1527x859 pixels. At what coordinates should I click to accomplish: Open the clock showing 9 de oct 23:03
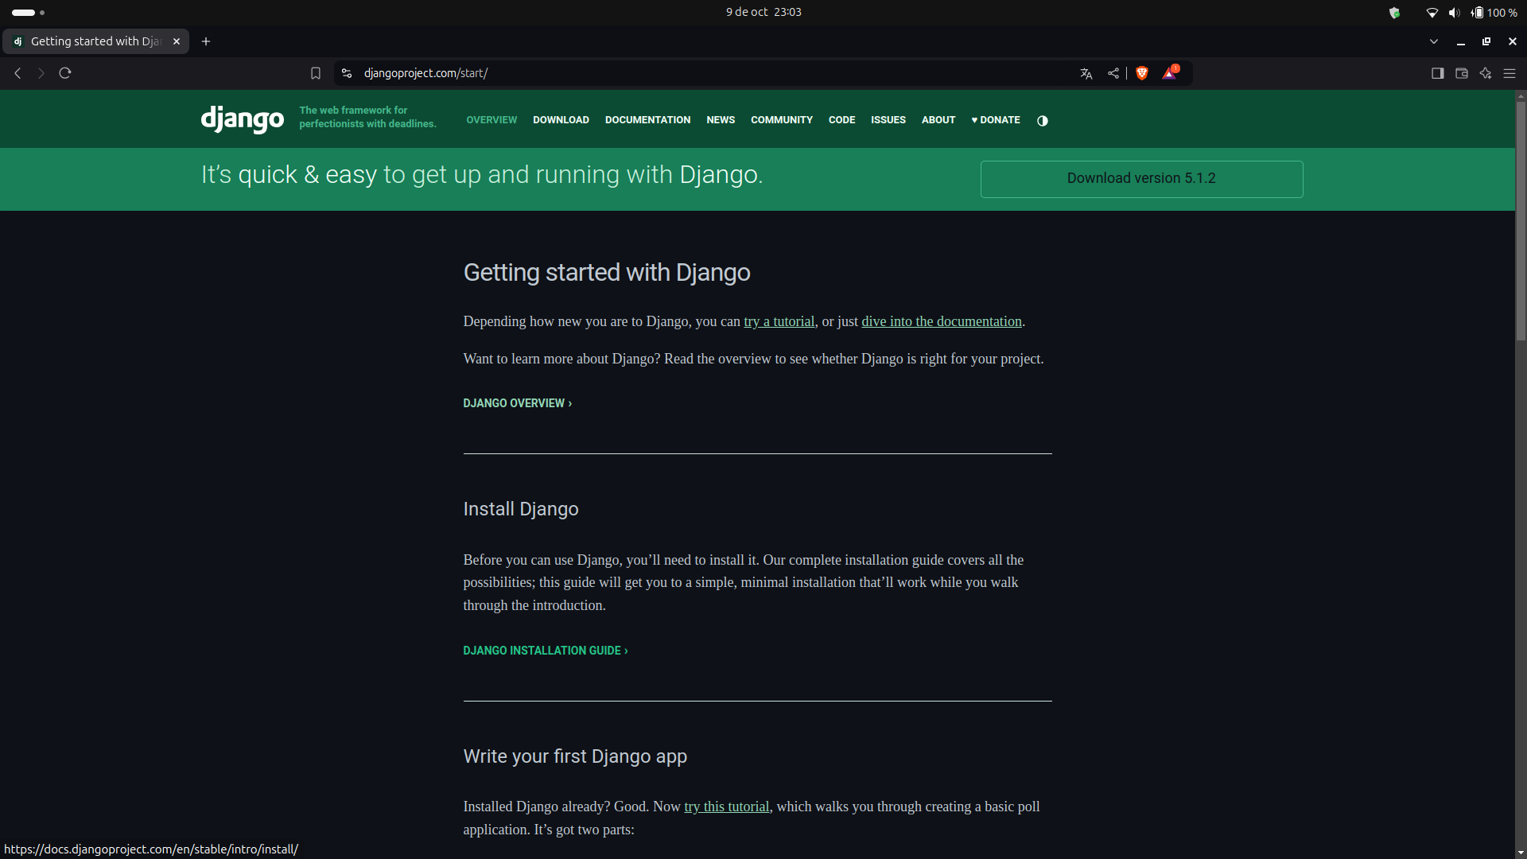(763, 12)
